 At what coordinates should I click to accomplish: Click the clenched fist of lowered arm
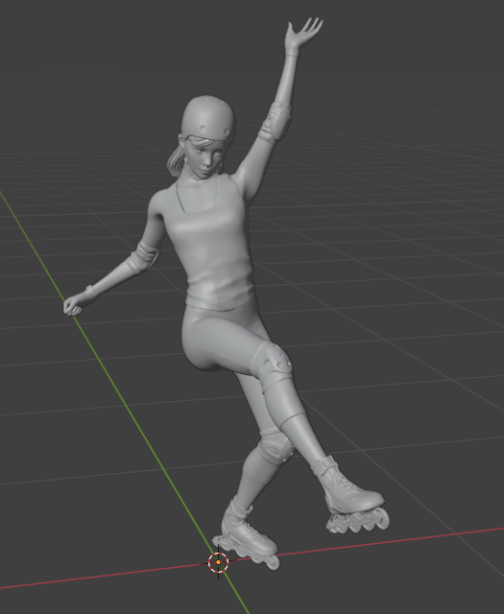[73, 306]
